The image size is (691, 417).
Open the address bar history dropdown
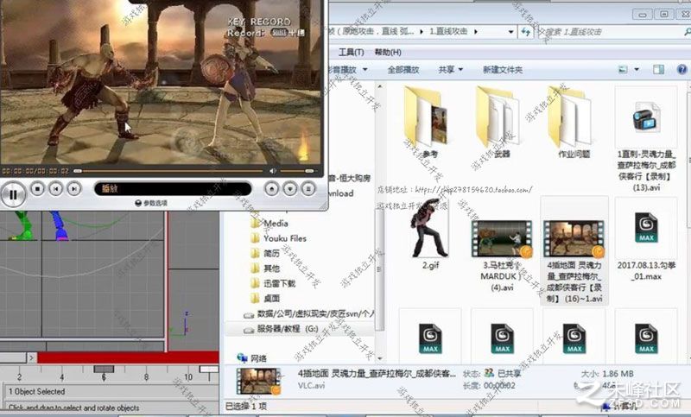click(x=510, y=32)
